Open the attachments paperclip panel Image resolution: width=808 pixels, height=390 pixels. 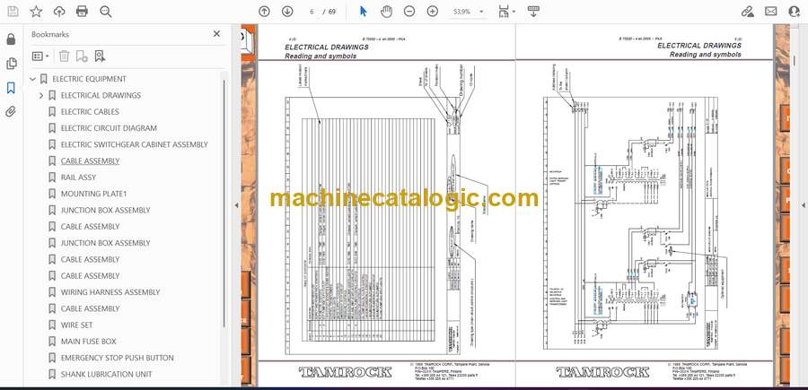pyautogui.click(x=11, y=112)
